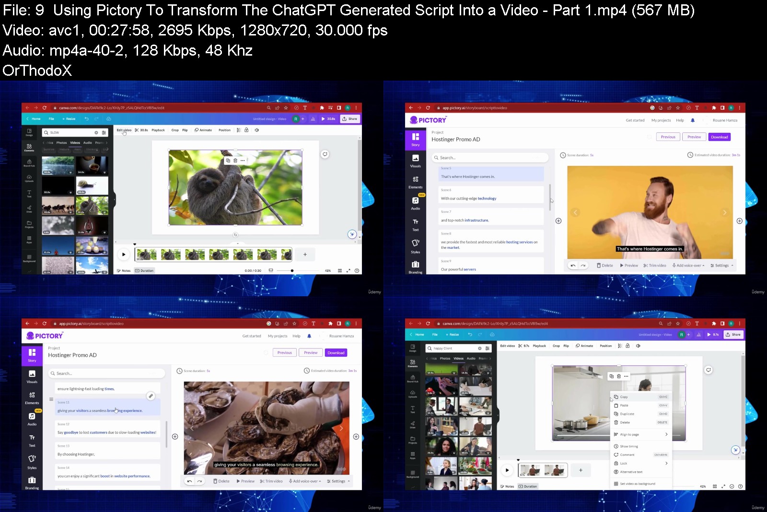Open Styles in top-right Pictory sidebar
The image size is (767, 512).
416,246
